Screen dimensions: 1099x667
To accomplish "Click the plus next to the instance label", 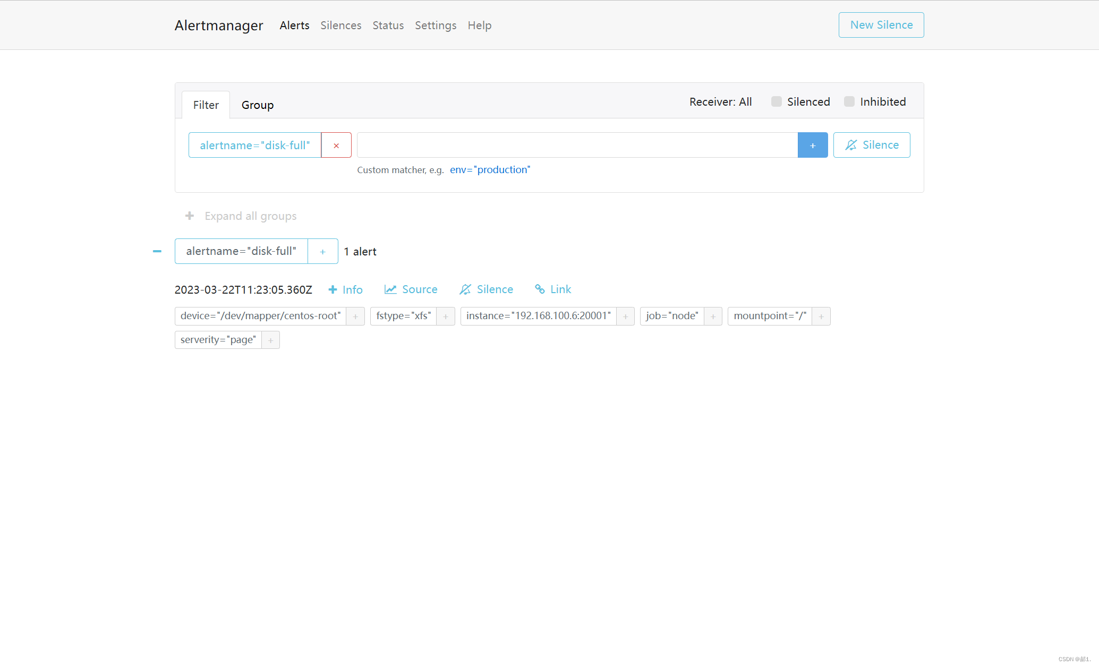I will [x=625, y=317].
